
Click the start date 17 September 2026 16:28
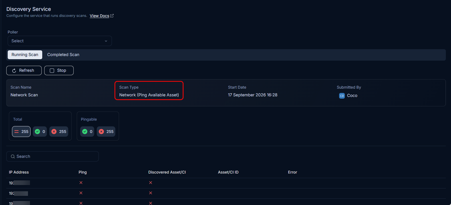point(253,95)
